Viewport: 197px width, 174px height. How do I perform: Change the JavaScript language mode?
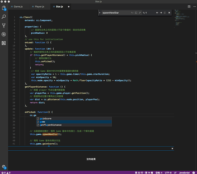(x=184, y=173)
